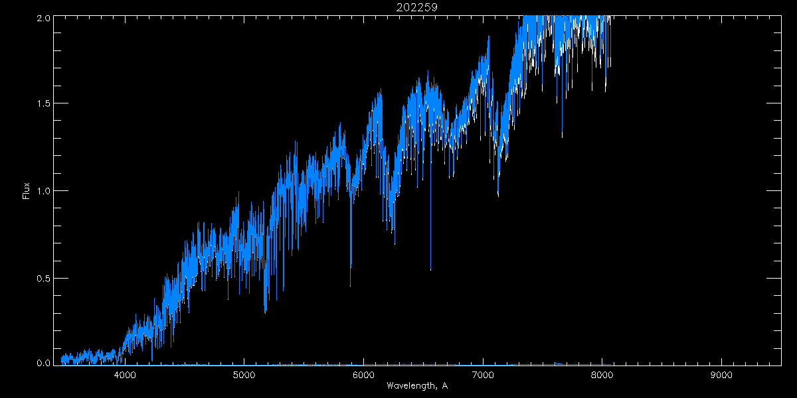
Task: Click the 0.5 y-axis tick label
Action: click(x=43, y=278)
